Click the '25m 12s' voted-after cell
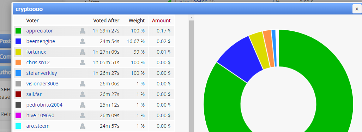This screenshot has width=362, height=132. pyautogui.click(x=106, y=105)
